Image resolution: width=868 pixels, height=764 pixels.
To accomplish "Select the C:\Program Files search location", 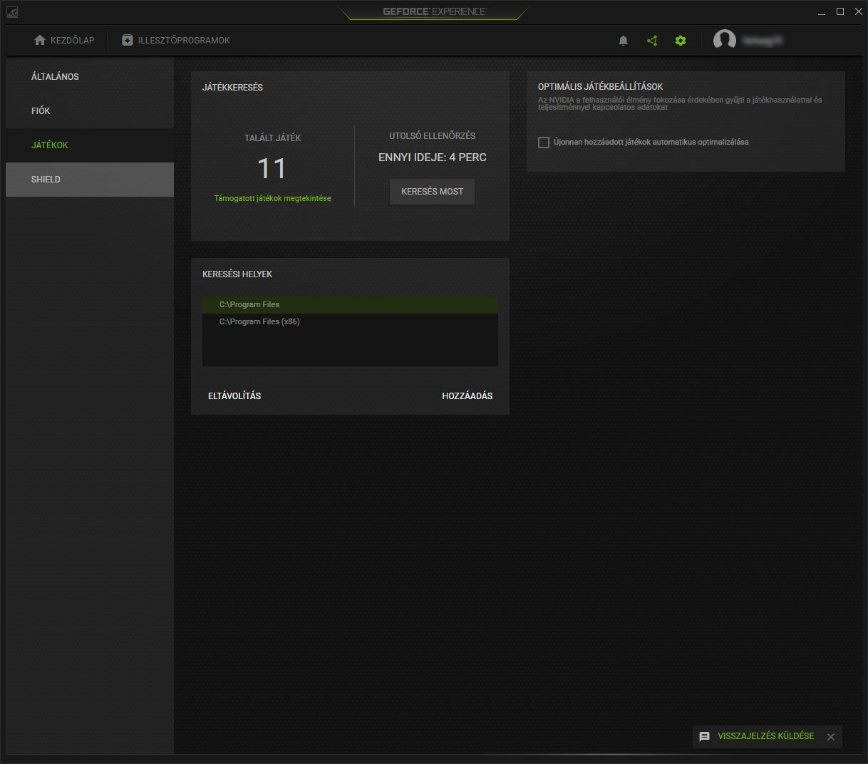I will pyautogui.click(x=350, y=304).
